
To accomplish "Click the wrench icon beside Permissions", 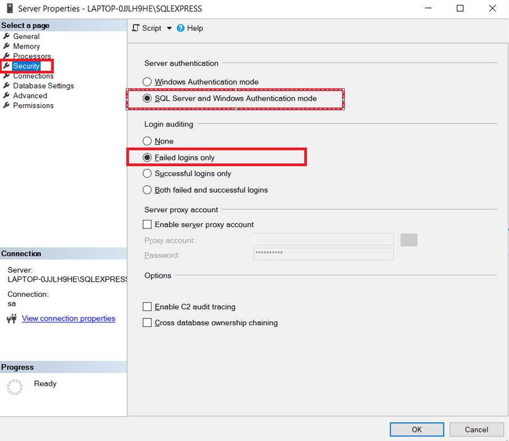I will click(6, 105).
